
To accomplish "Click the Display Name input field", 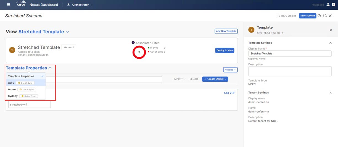I will [290, 53].
